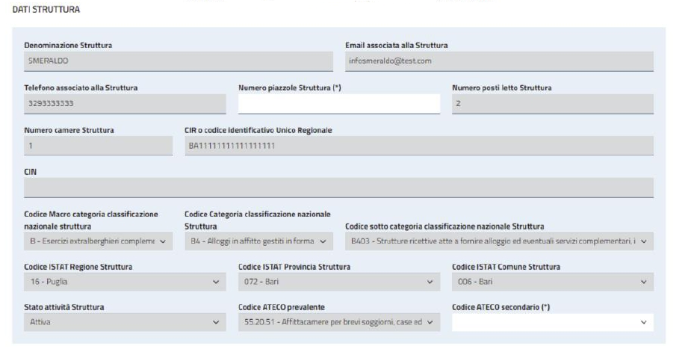This screenshot has width=685, height=355.
Task: Expand the Codice ISTAT Comune 006 dropdown
Action: click(553, 282)
